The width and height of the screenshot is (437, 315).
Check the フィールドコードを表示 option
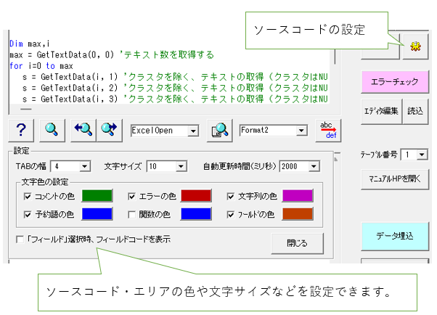pos(20,239)
